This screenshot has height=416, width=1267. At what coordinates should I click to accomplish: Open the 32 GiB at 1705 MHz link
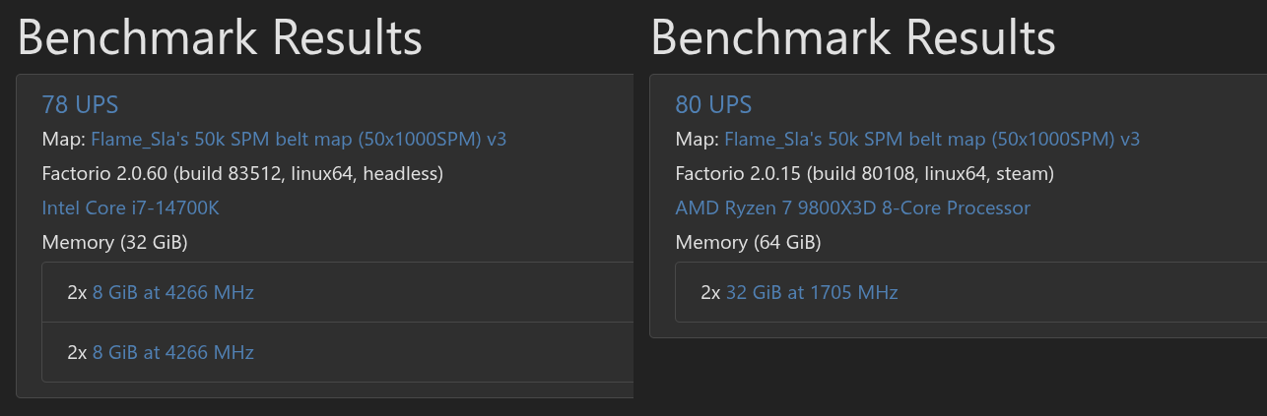coord(812,292)
